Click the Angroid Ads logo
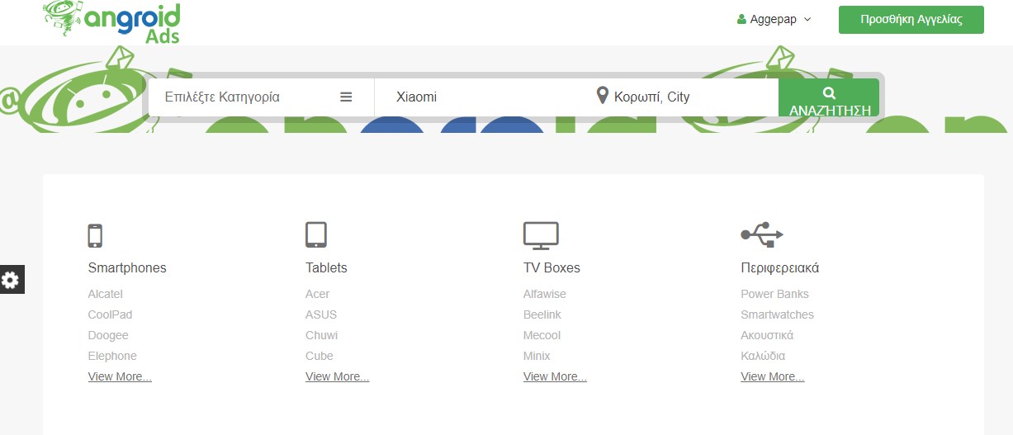 click(x=111, y=21)
